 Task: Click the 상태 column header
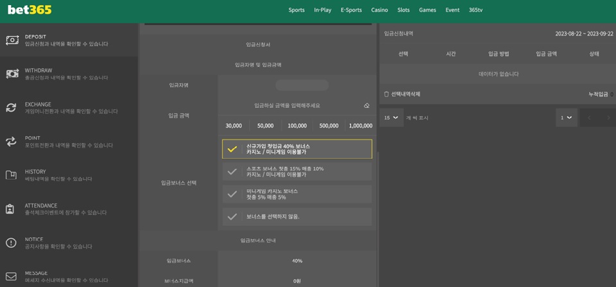point(594,55)
